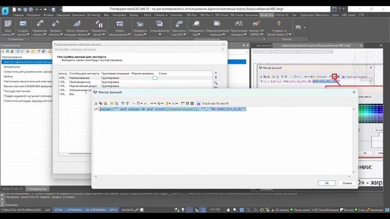This screenshot has width=390, height=219.
Task: Open the Построение ribbon tab
Action: coord(34,15)
